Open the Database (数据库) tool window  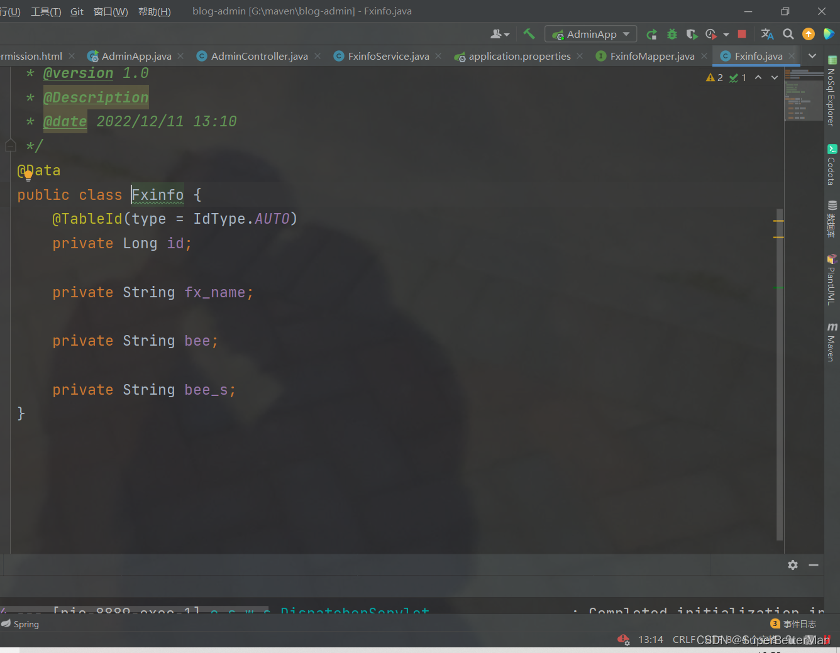(x=832, y=219)
